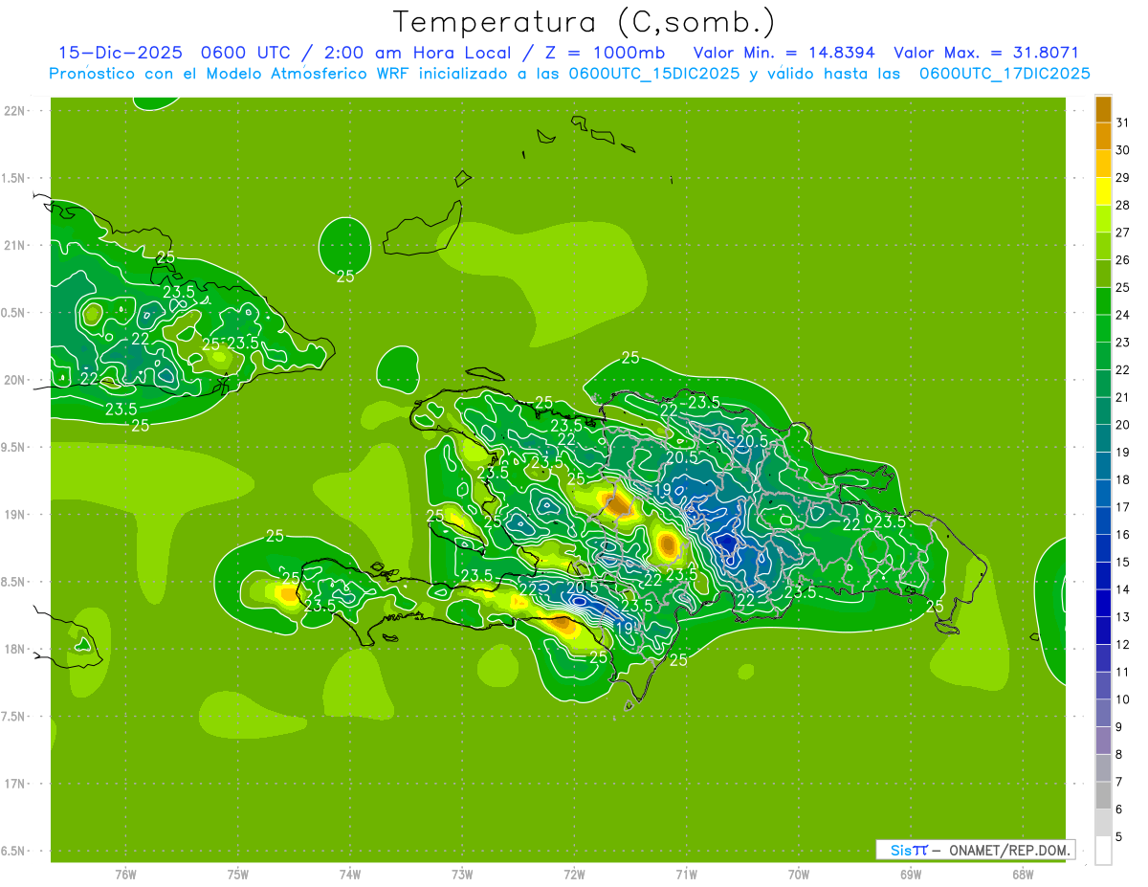Click the '20N' latitude axis label
The image size is (1148, 887).
click(13, 380)
